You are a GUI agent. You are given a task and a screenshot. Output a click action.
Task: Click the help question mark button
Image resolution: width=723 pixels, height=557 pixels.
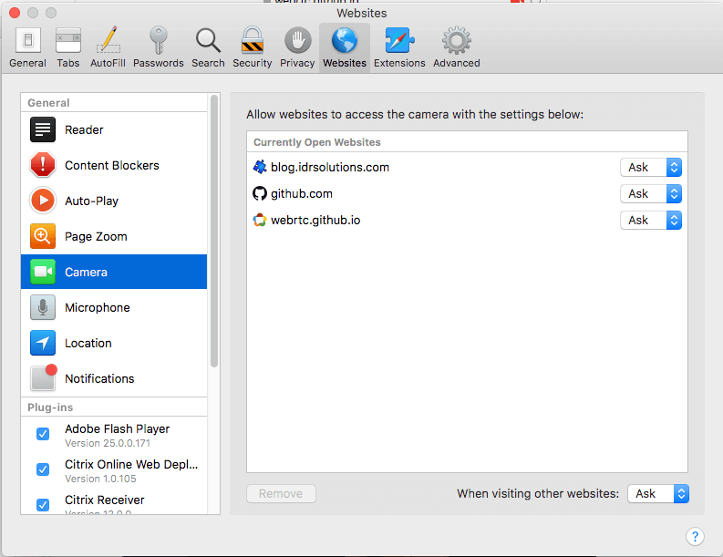(x=694, y=536)
